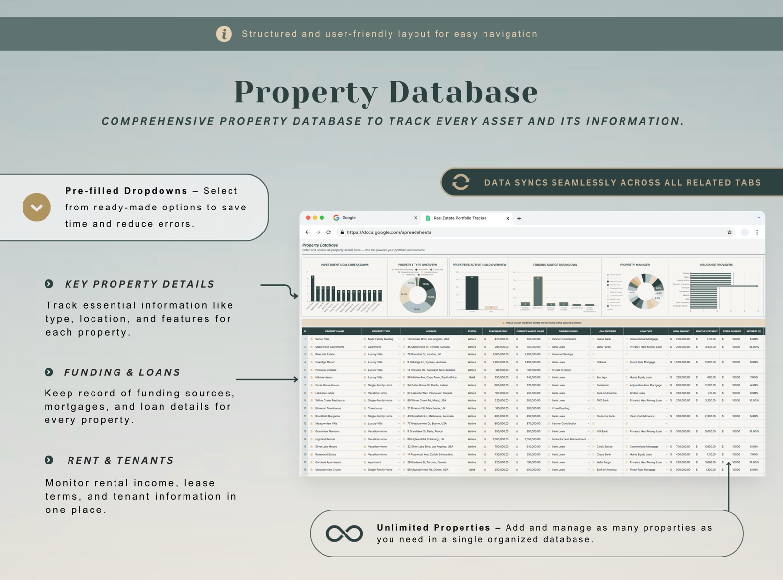Open the browser profile avatar
The image size is (783, 580).
click(x=745, y=232)
